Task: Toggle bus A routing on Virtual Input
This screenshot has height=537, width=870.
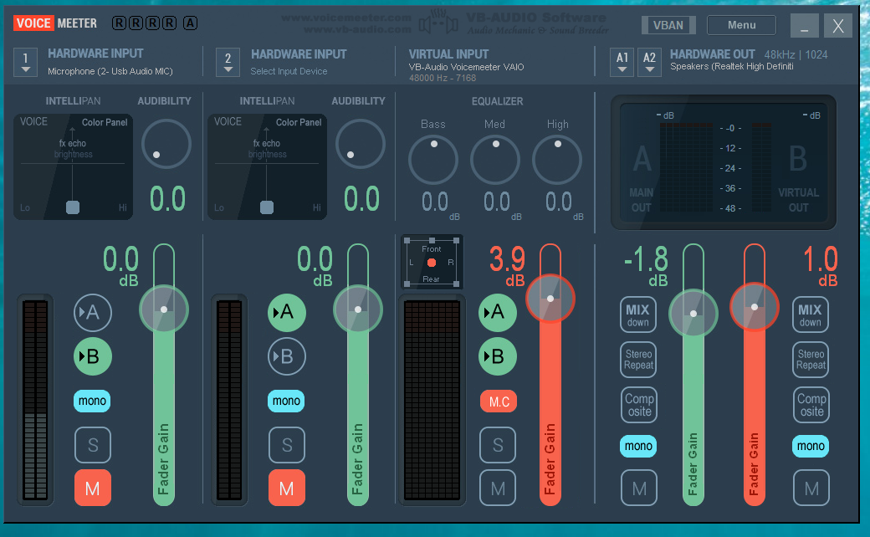Action: point(498,312)
